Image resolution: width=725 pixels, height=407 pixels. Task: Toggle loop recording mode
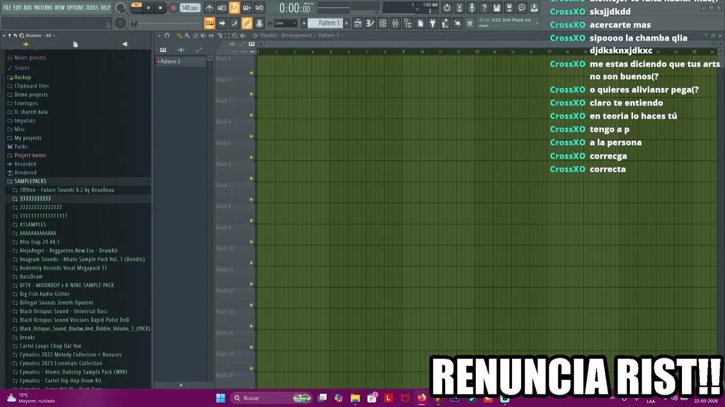pyautogui.click(x=259, y=8)
